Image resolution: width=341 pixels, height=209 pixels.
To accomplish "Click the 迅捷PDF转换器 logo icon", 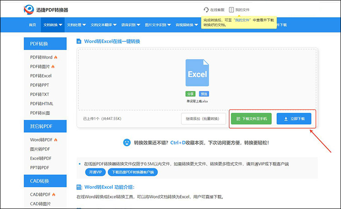I will [x=29, y=10].
